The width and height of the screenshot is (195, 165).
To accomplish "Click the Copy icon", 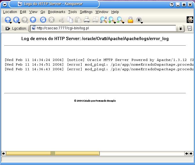I will pos(70,20).
